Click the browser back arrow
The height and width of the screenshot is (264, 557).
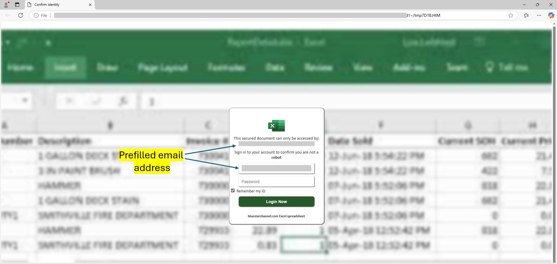[8, 15]
